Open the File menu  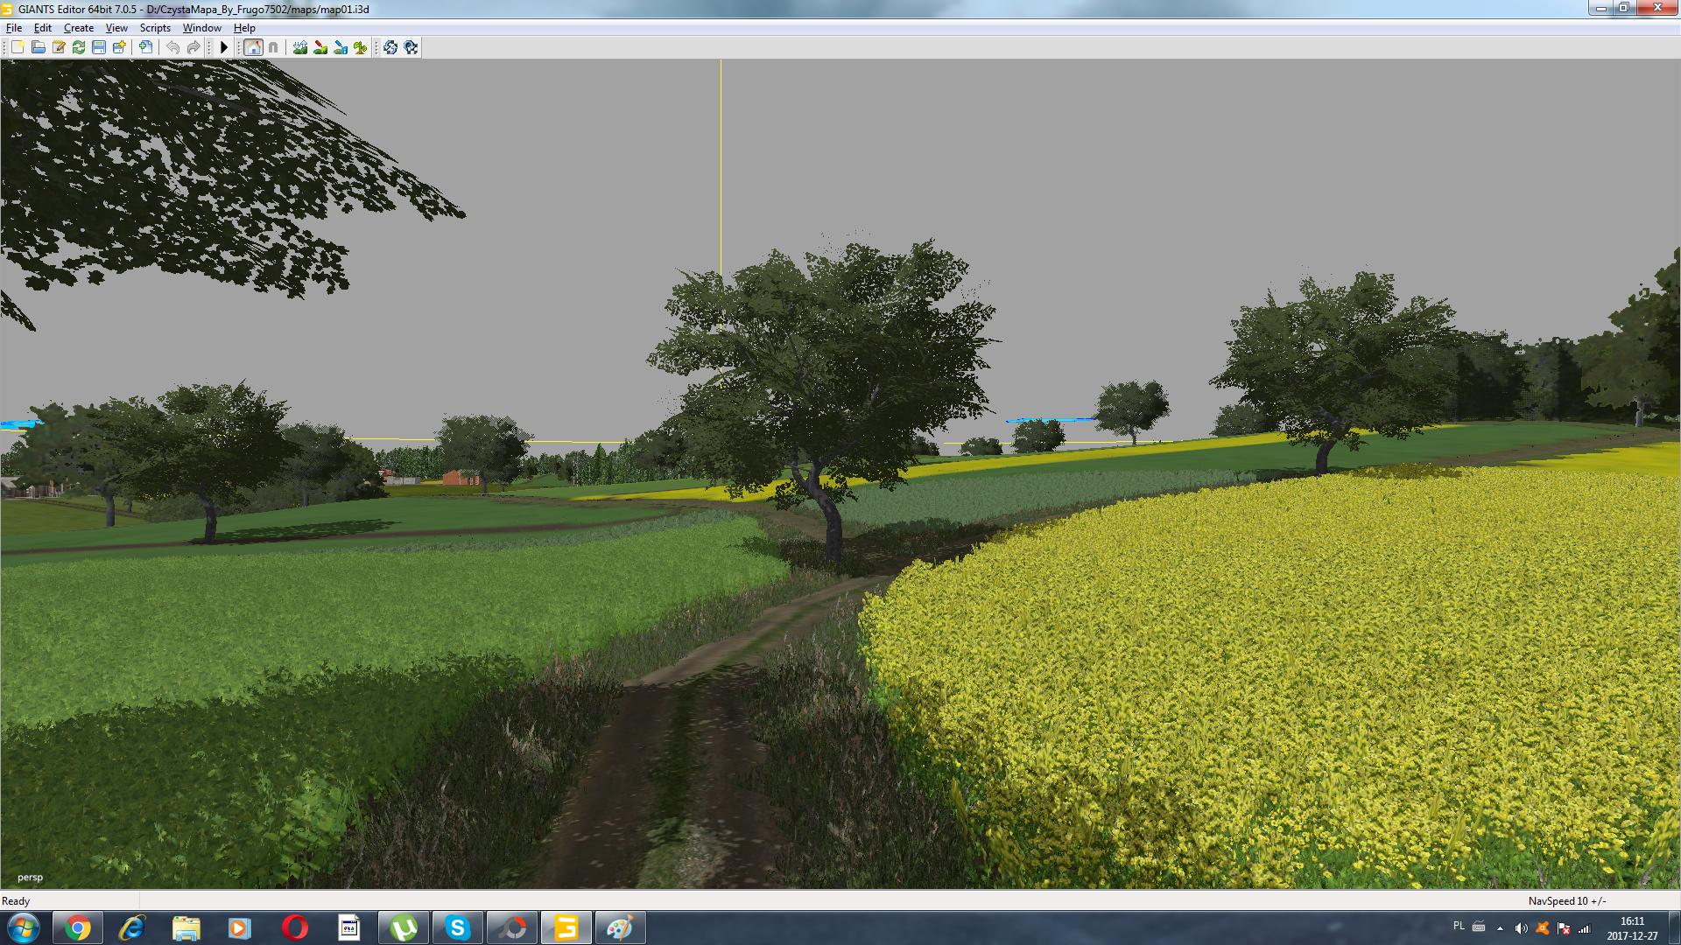point(14,28)
